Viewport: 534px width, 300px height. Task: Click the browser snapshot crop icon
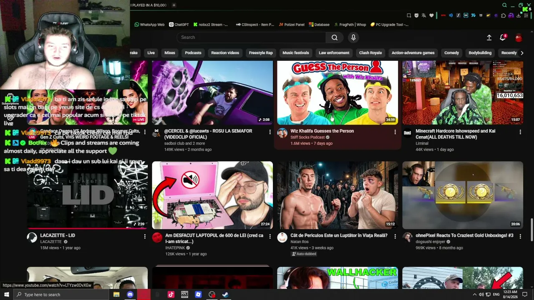click(409, 15)
